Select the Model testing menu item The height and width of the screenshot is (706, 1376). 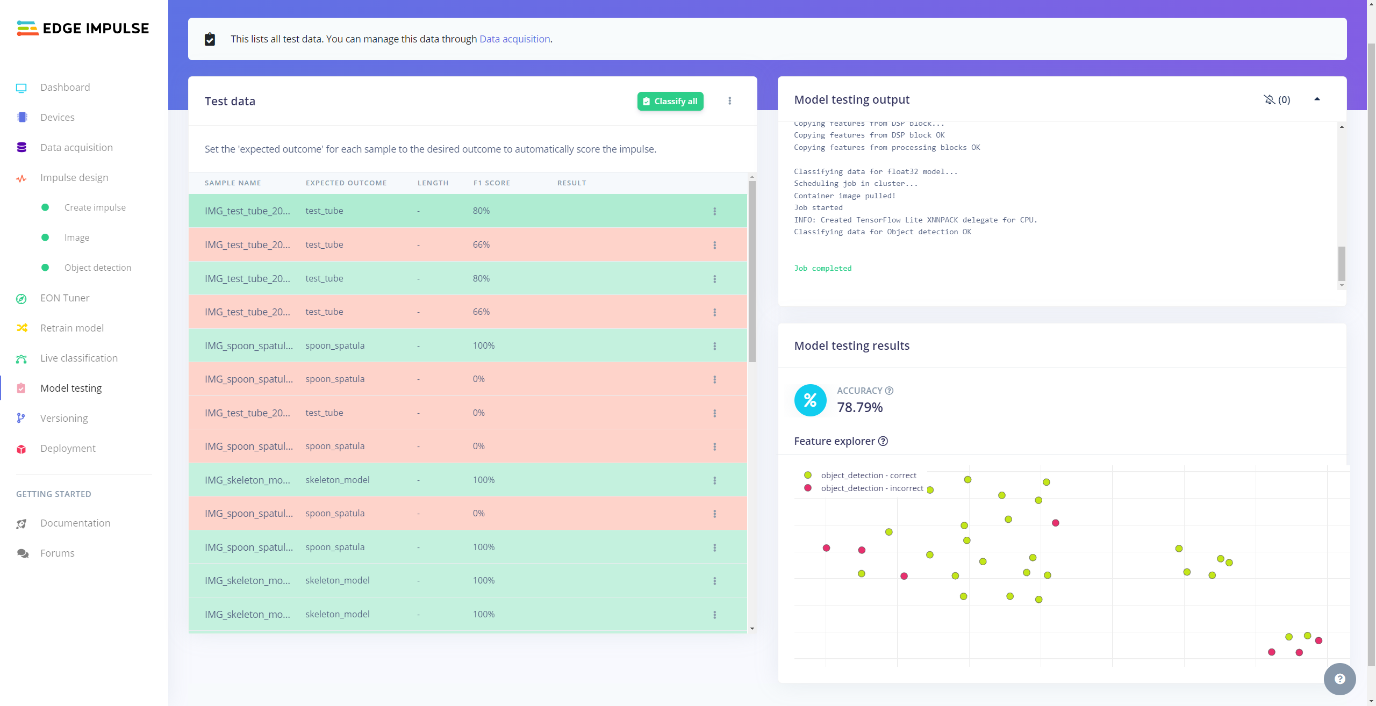70,387
